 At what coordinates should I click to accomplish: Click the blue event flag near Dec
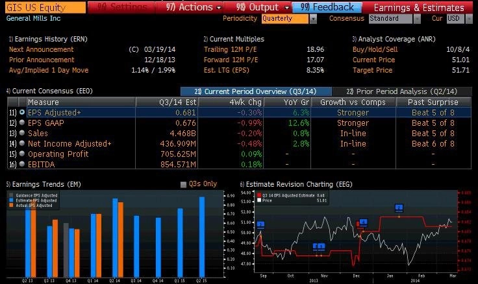click(363, 222)
